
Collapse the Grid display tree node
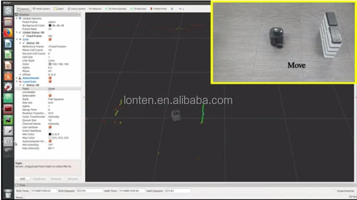tap(17, 40)
